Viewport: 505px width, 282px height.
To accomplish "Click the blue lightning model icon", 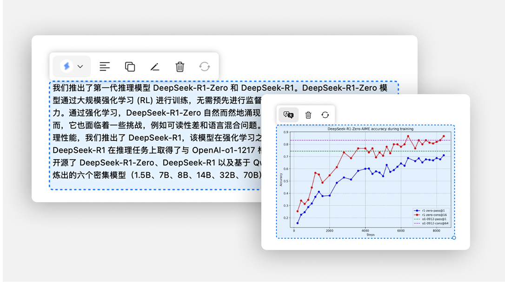I will click(x=66, y=66).
